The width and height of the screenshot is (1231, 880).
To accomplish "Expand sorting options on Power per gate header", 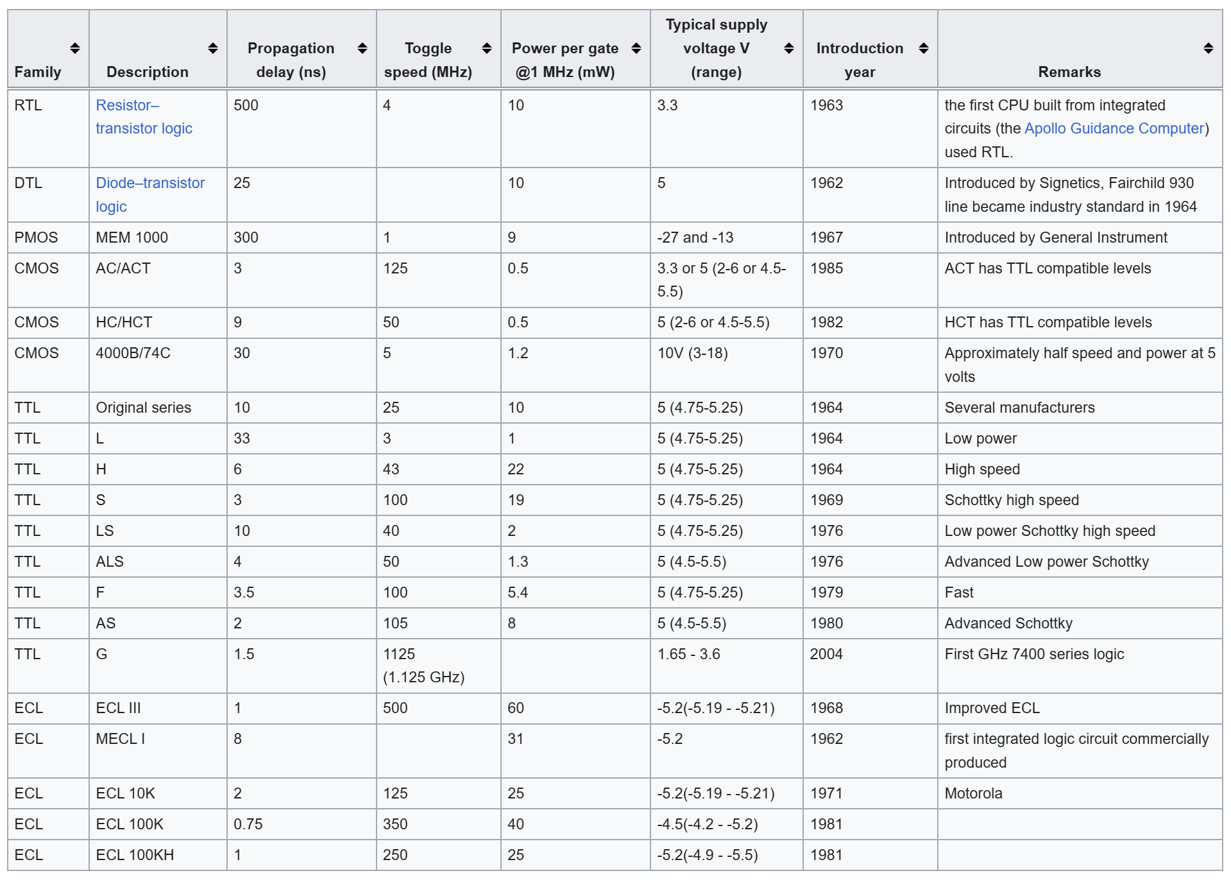I will 636,47.
